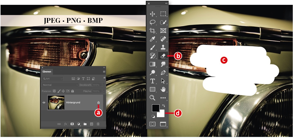Swap foreground and background colors
The width and height of the screenshot is (293, 138).
click(164, 106)
